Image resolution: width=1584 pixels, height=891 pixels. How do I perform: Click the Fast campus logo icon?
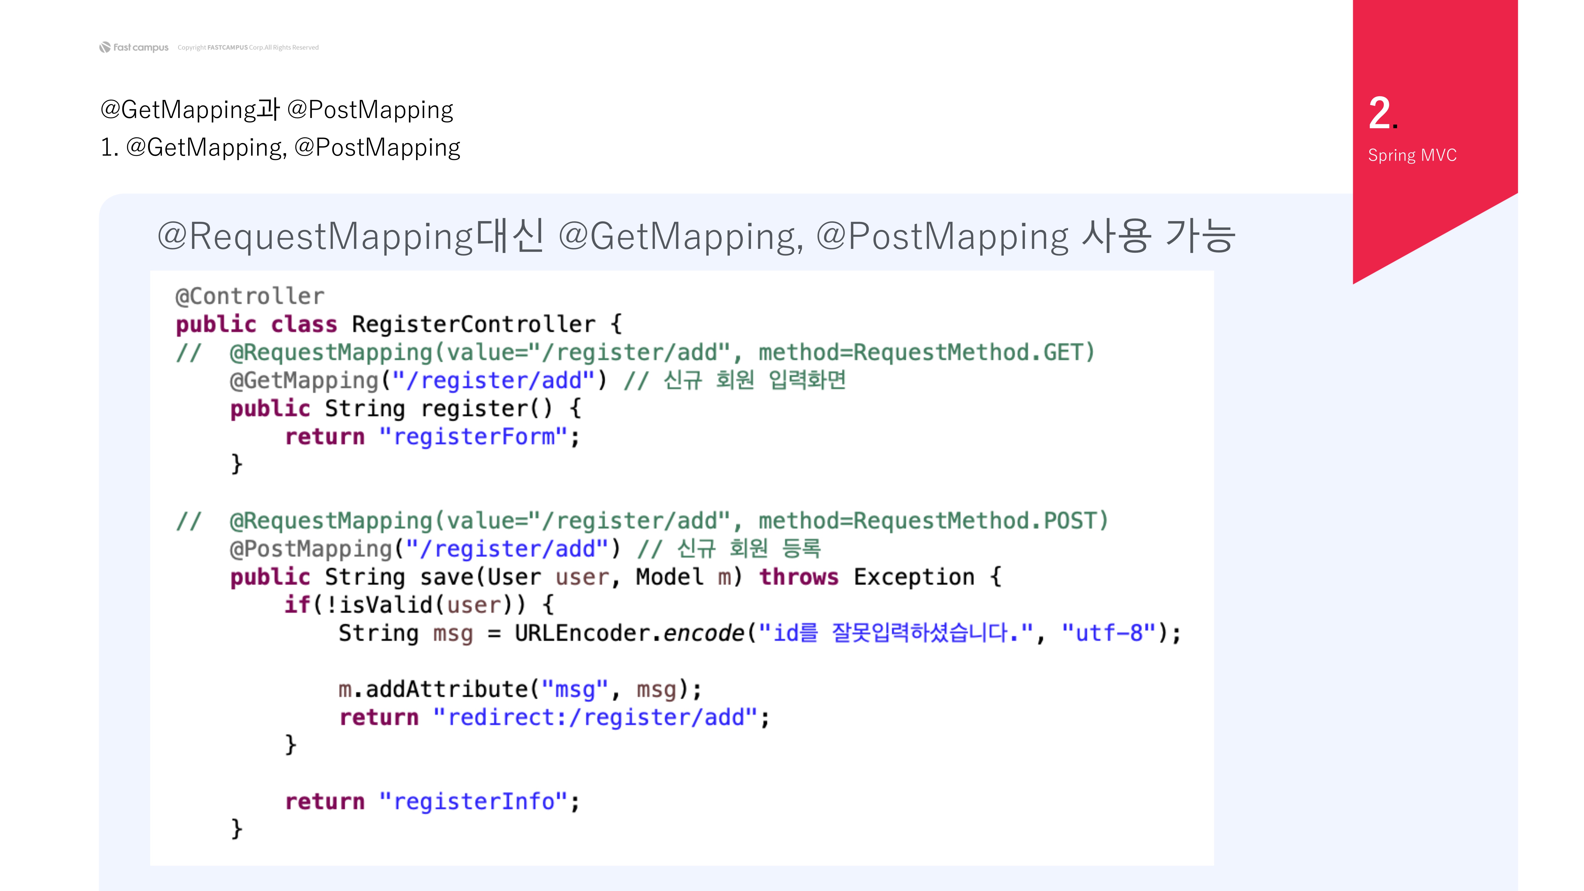[105, 47]
